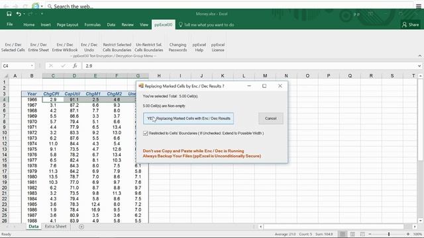Image resolution: width=424 pixels, height=238 pixels.
Task: Click the Share button
Action: click(x=410, y=24)
